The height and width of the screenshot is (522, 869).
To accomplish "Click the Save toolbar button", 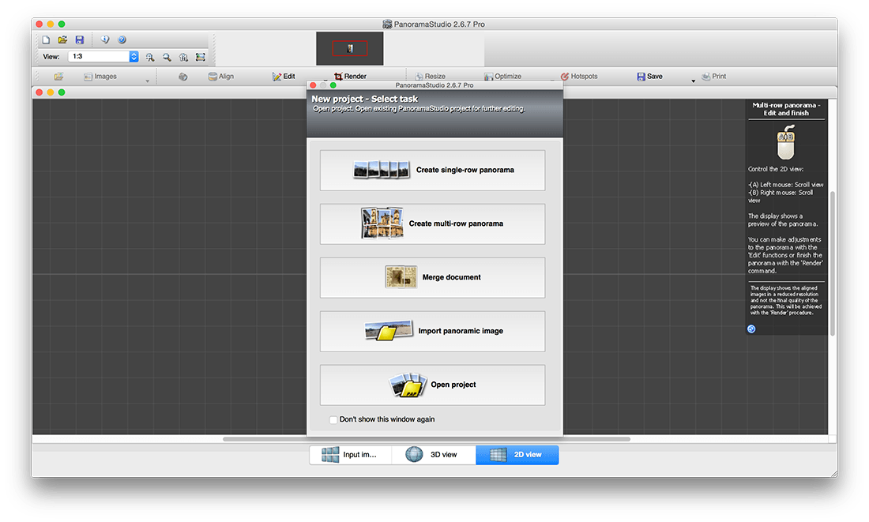I will tap(649, 77).
